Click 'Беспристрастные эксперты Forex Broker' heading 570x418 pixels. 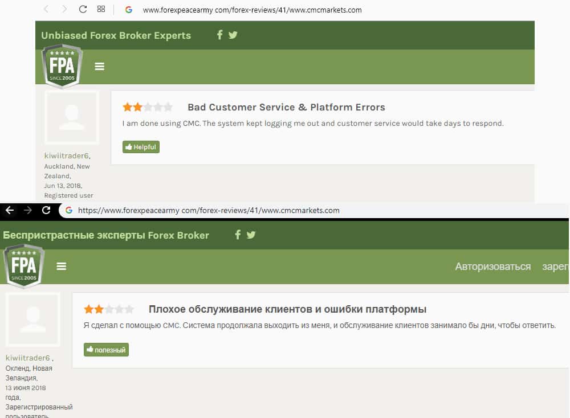click(106, 235)
